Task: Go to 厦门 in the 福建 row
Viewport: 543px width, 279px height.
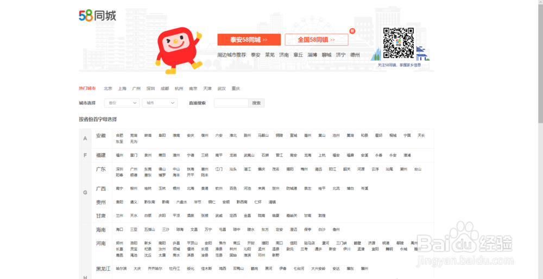Action: [134, 155]
